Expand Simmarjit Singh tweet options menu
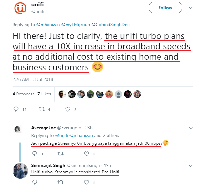This screenshot has width=206, height=187. click(191, 166)
